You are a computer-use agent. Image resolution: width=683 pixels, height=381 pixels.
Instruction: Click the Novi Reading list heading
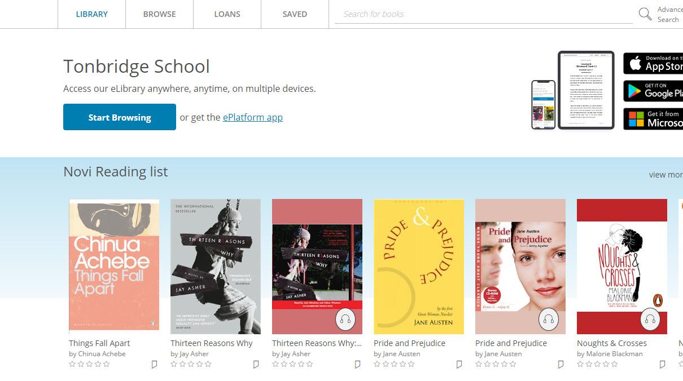click(x=116, y=172)
